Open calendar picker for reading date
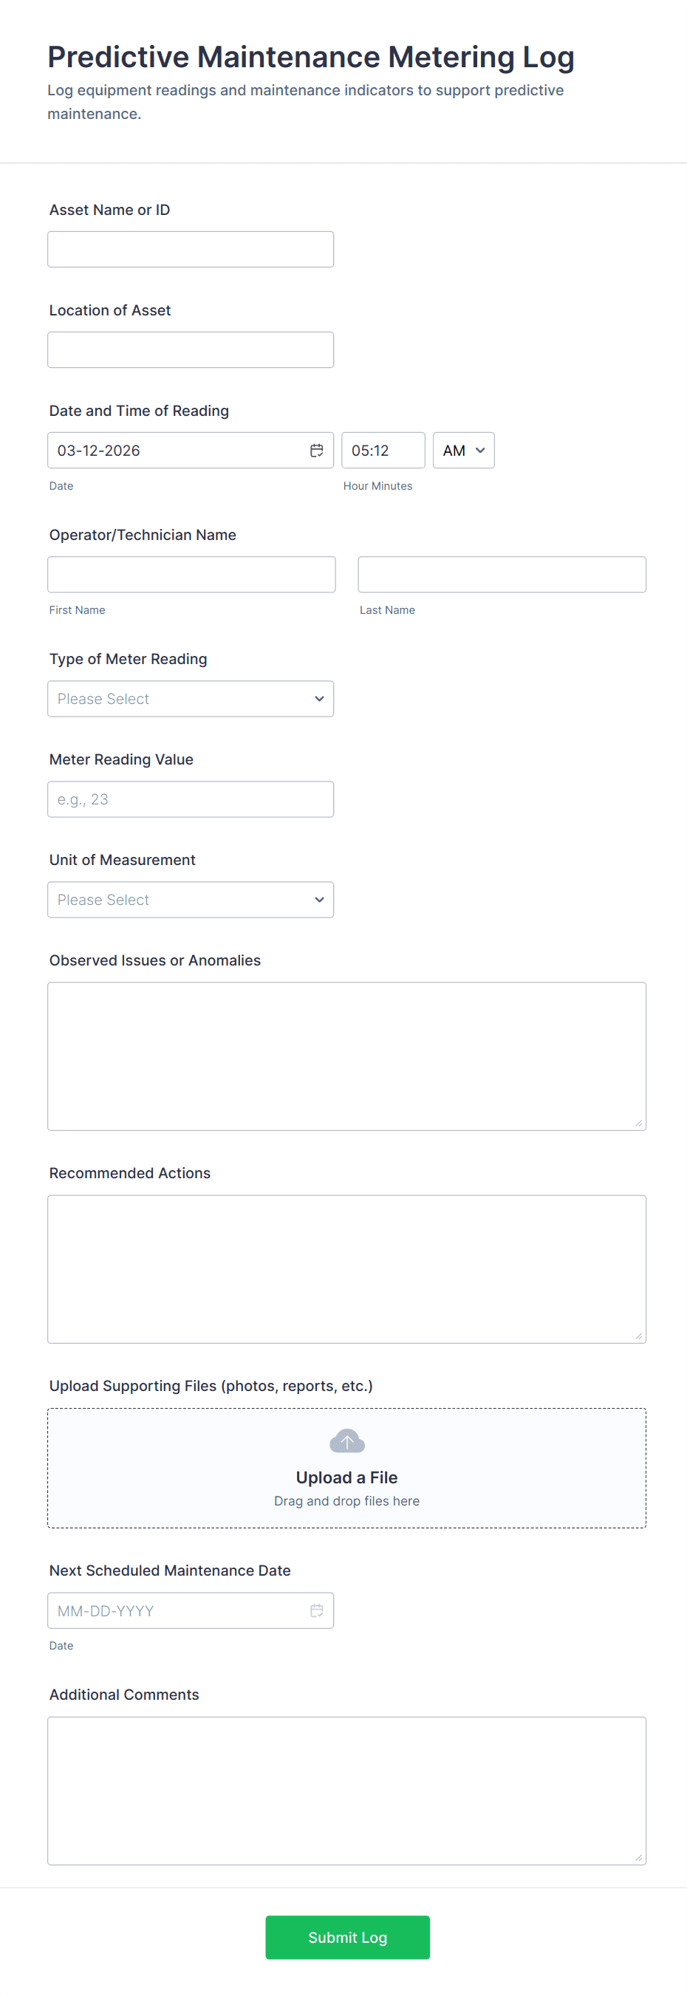Screen dimensions: 687x1996 coord(316,450)
